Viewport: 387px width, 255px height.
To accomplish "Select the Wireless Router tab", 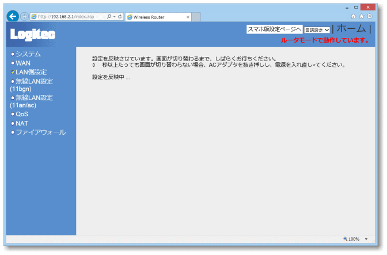I will click(x=153, y=17).
